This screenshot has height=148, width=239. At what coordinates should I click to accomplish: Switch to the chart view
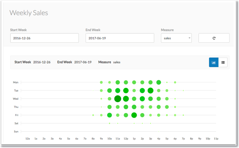click(x=214, y=62)
